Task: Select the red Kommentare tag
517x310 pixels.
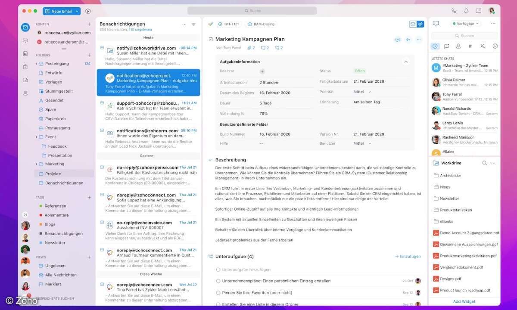Action: pyautogui.click(x=56, y=215)
